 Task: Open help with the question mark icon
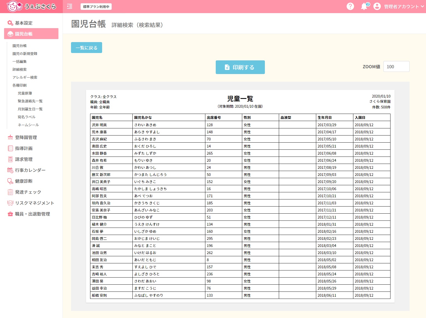tap(350, 6)
